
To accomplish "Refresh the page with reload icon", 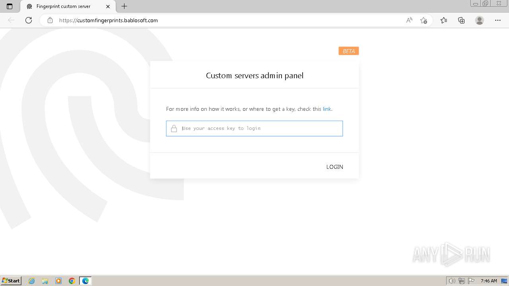I will [29, 20].
